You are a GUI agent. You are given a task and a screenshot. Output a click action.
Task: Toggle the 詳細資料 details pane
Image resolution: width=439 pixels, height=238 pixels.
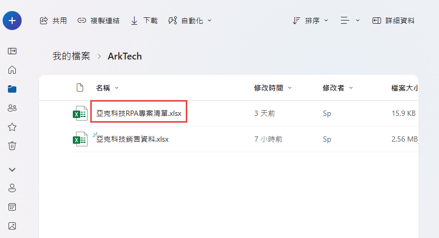click(393, 21)
